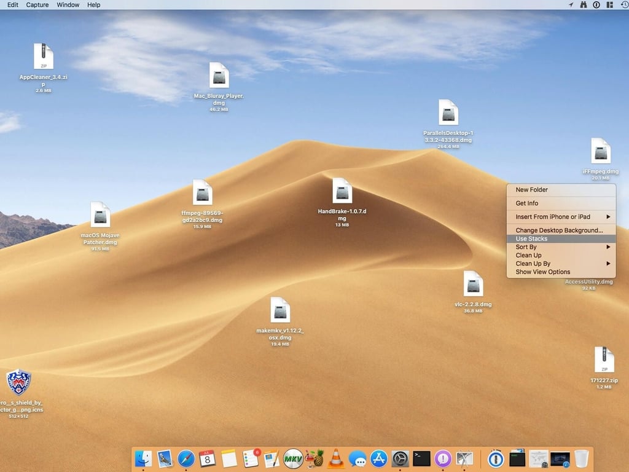Select macOS Mojave Patcher.dmg file
Viewport: 629px width, 472px height.
(100, 214)
